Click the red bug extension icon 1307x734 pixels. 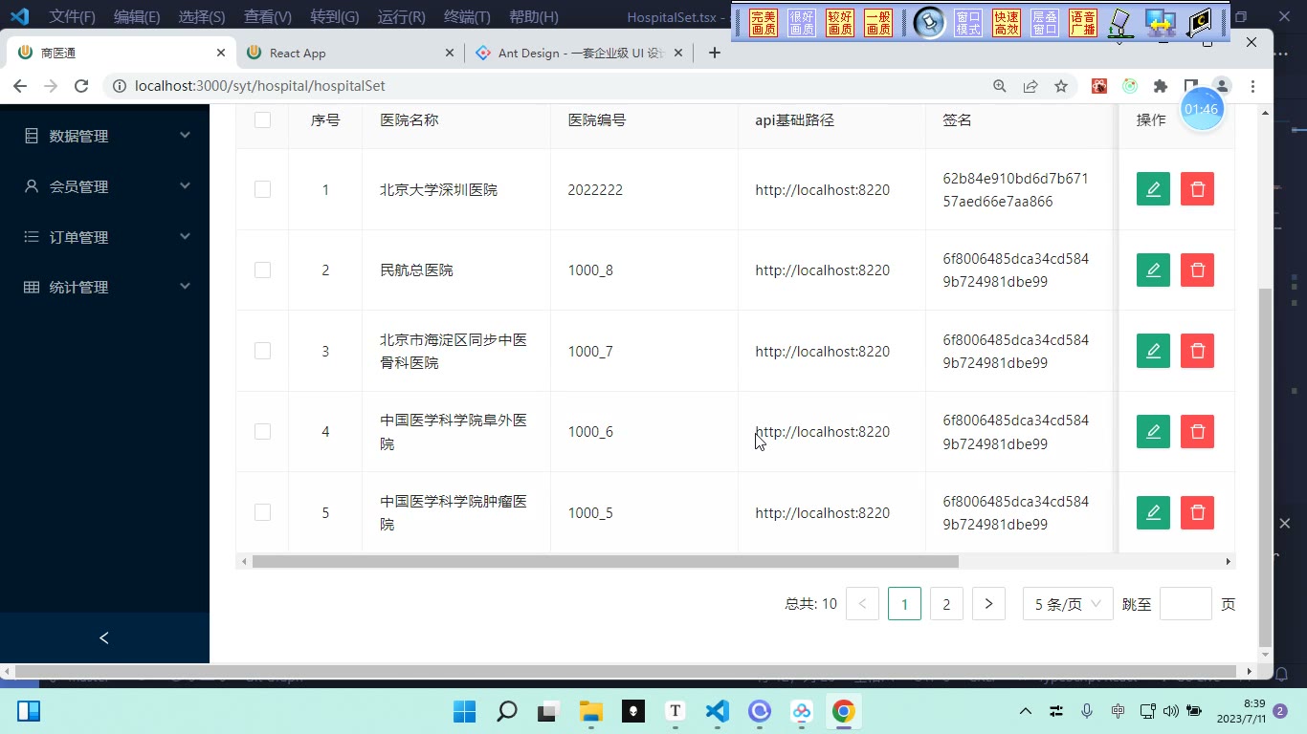1099,86
